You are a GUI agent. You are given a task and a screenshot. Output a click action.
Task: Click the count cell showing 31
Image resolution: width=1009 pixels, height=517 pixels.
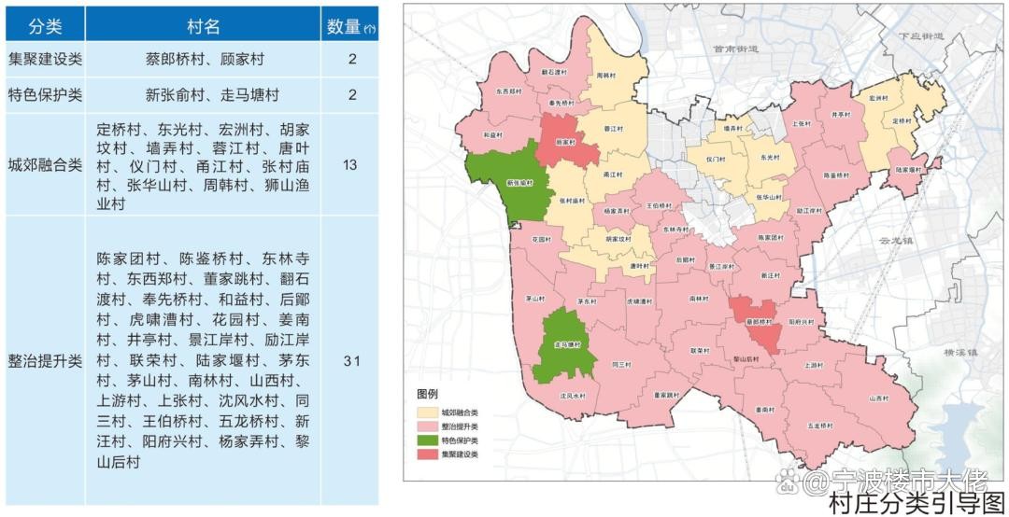350,360
